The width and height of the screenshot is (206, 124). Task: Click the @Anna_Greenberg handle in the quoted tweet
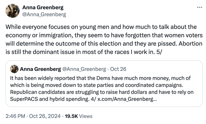tap(84, 69)
